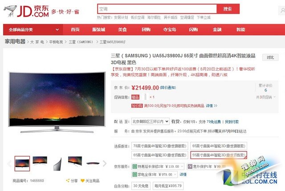This screenshot has width=285, height=191.
Task: Click the green icon for 特惠延长保修2年
Action: click(134, 166)
